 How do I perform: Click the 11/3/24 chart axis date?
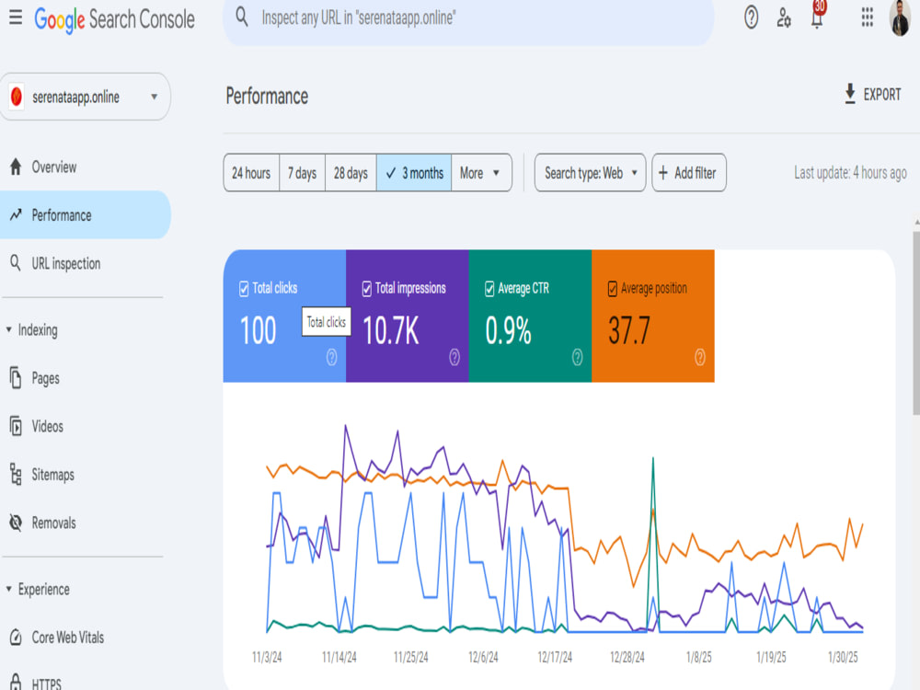(x=267, y=657)
